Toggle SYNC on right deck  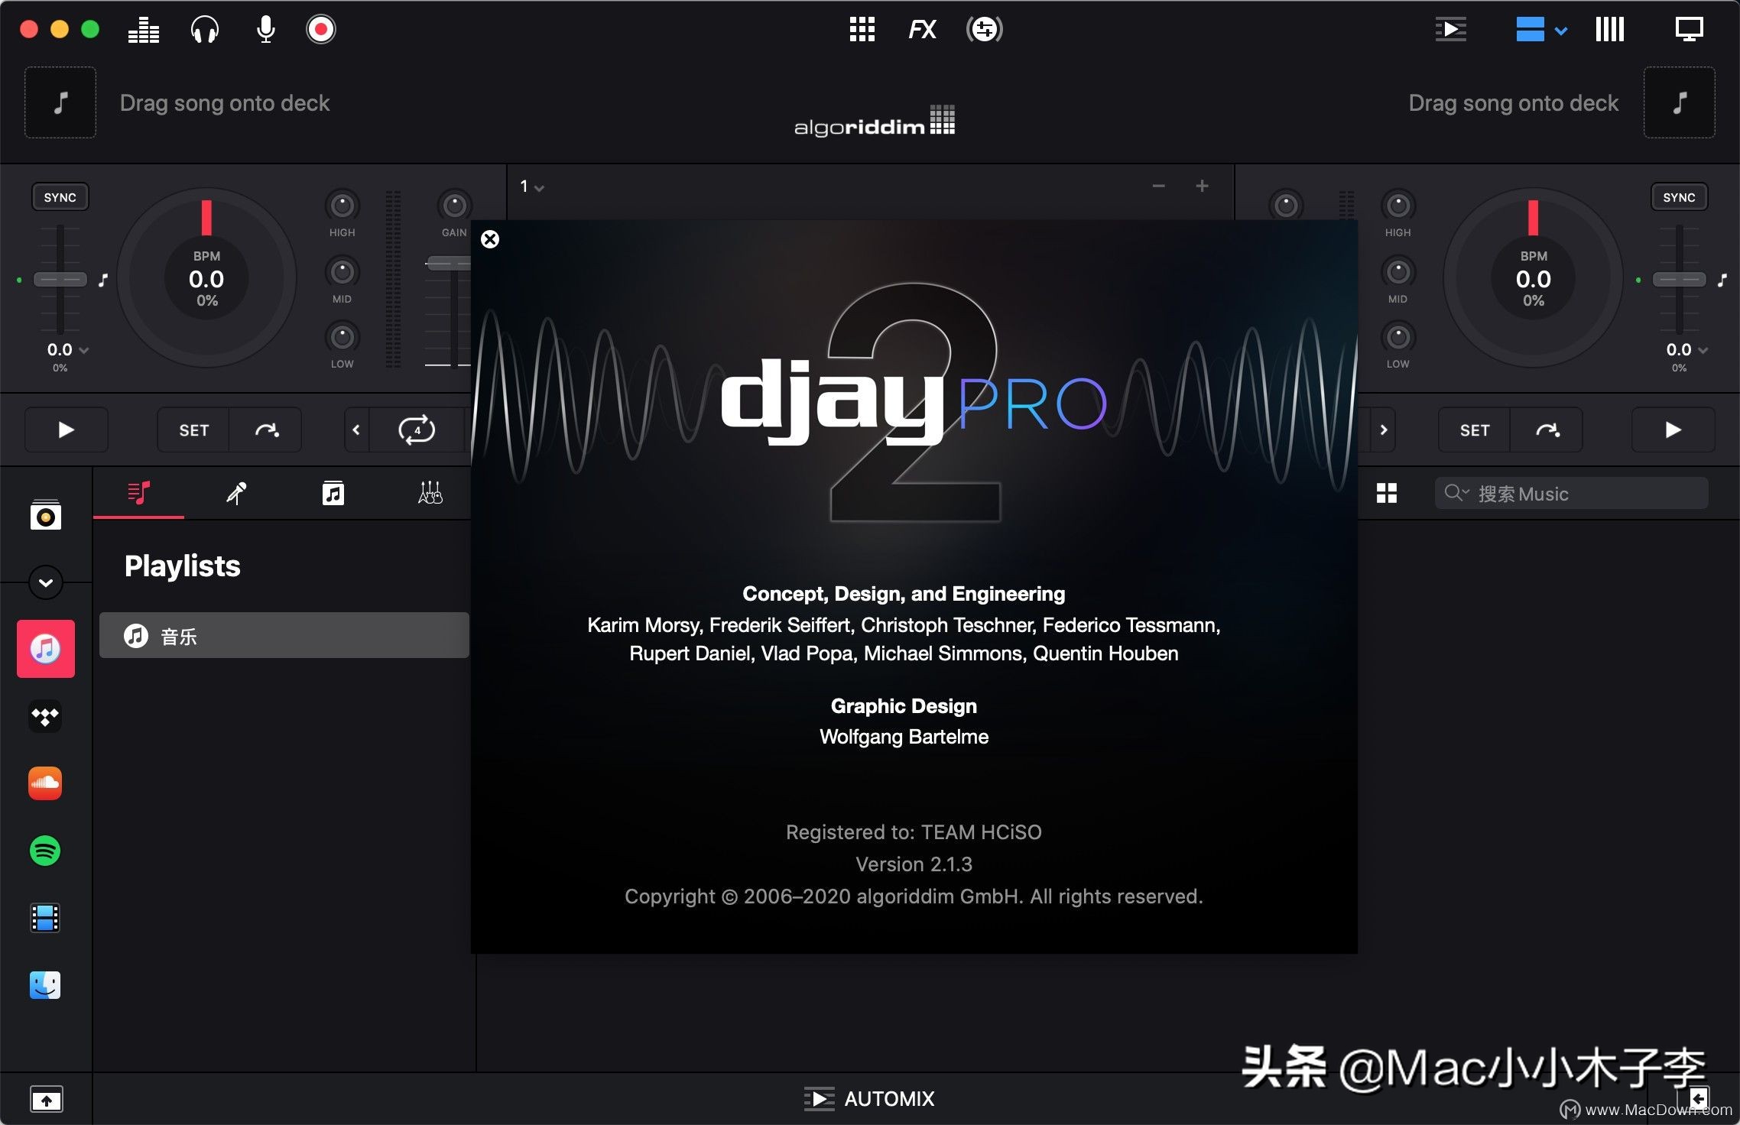[1678, 196]
